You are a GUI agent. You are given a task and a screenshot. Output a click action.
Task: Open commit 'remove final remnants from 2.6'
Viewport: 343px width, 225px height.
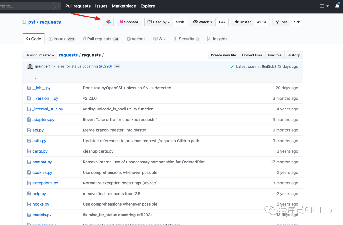click(111, 194)
